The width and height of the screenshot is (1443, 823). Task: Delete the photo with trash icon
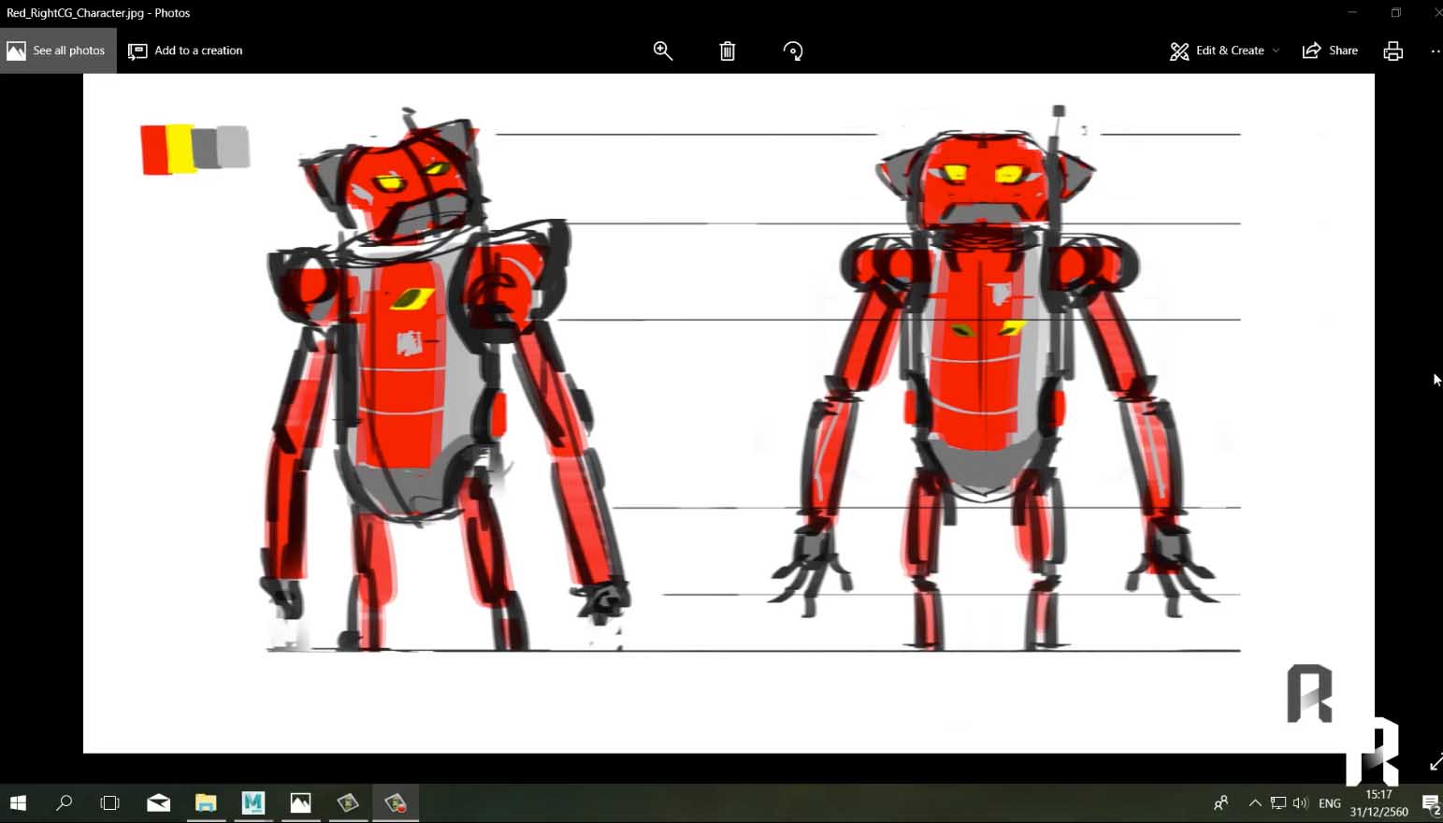(x=727, y=51)
